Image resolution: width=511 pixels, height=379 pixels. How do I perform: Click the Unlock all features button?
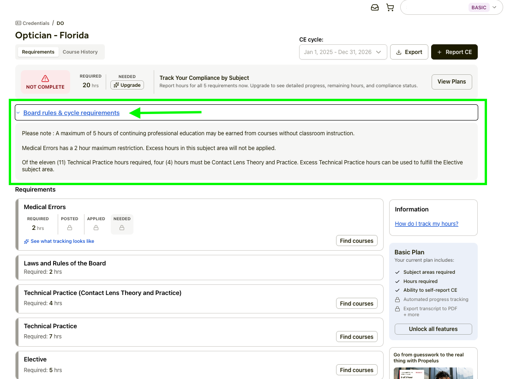pos(433,329)
